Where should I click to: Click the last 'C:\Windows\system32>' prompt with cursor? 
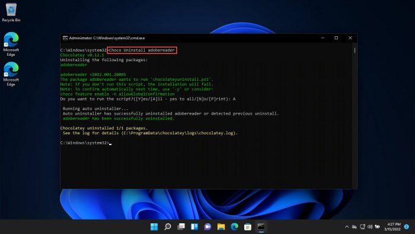pos(86,143)
